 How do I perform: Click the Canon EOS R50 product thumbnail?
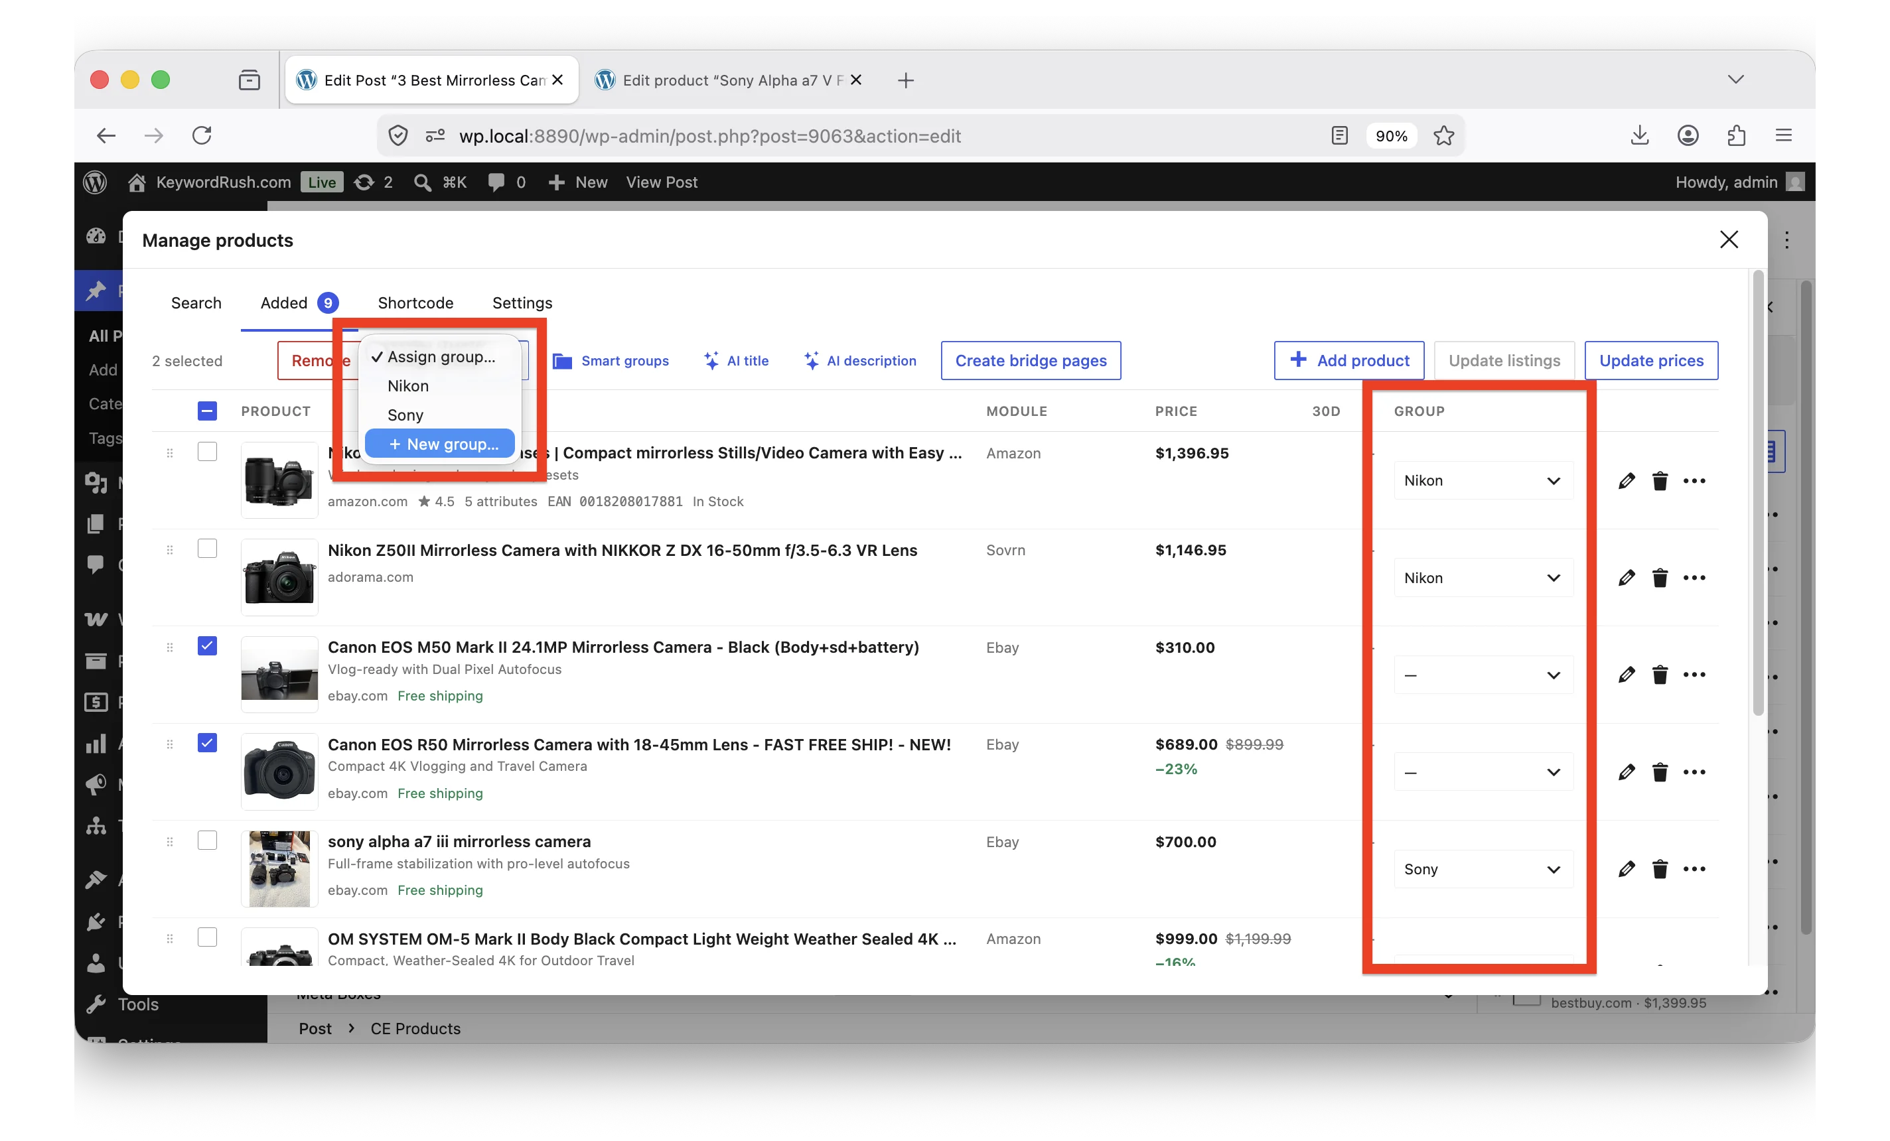click(279, 772)
